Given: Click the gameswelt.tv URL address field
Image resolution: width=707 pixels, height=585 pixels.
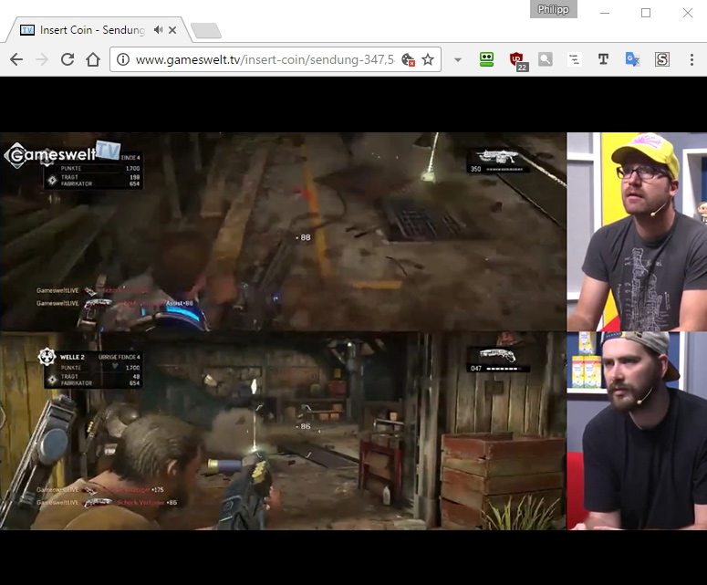Looking at the screenshot, I should pos(265,59).
